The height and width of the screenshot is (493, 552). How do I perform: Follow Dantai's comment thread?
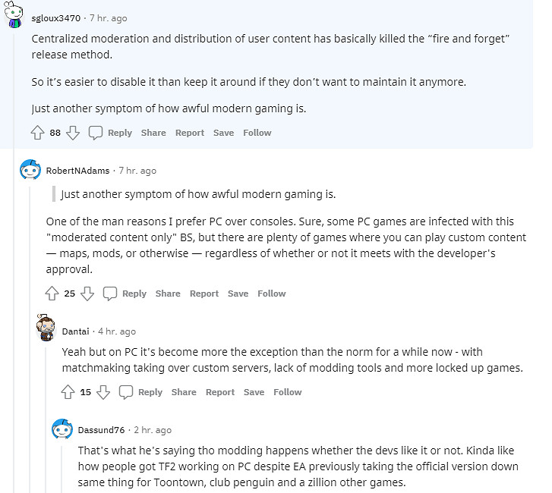click(288, 392)
